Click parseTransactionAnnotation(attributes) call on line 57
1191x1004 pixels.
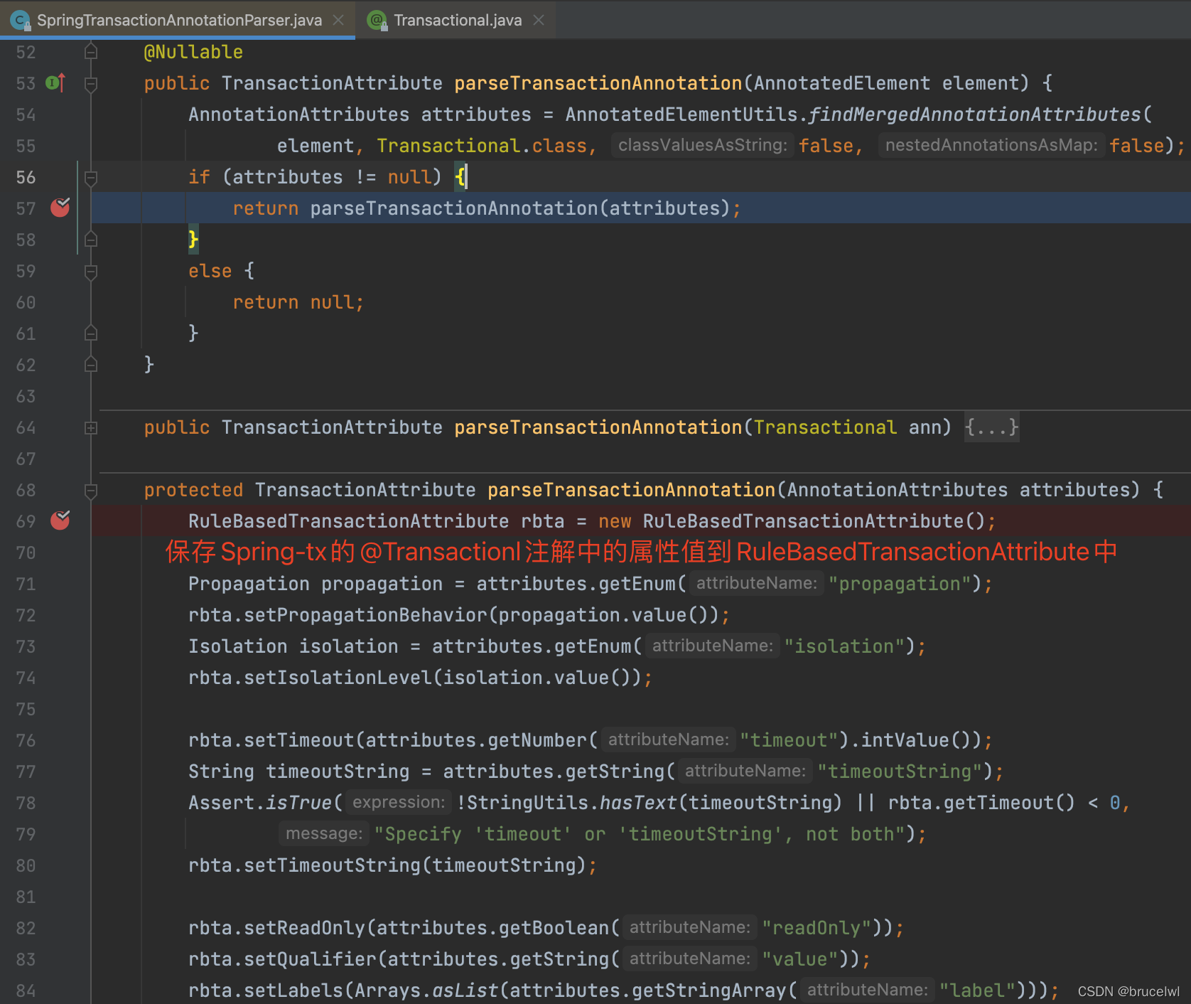[x=520, y=208]
